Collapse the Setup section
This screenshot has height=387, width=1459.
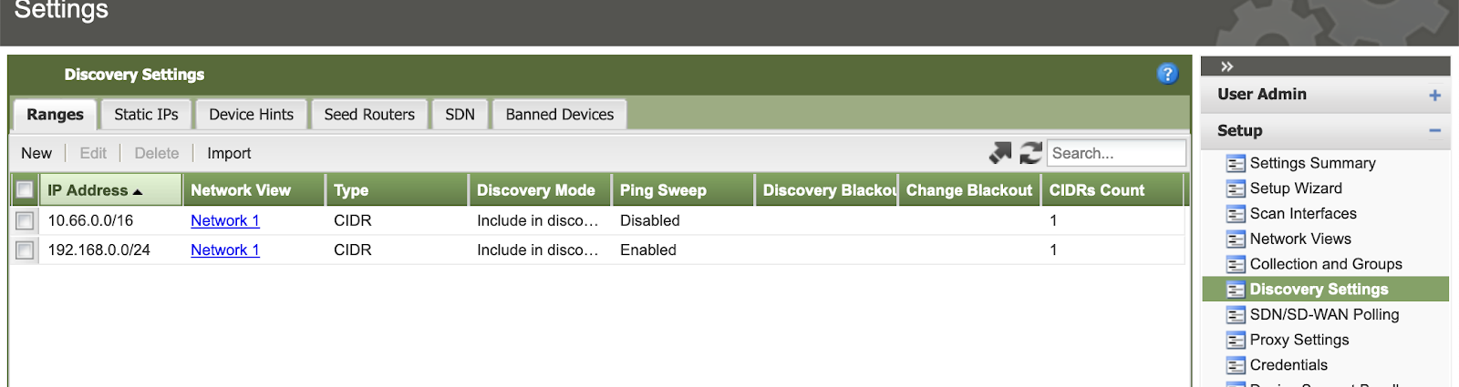click(x=1434, y=131)
